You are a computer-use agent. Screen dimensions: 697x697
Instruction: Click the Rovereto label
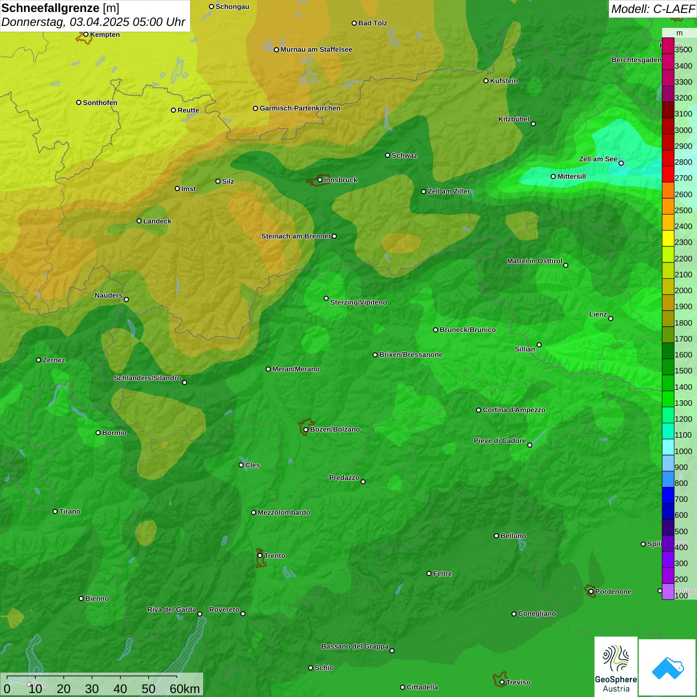tap(224, 609)
